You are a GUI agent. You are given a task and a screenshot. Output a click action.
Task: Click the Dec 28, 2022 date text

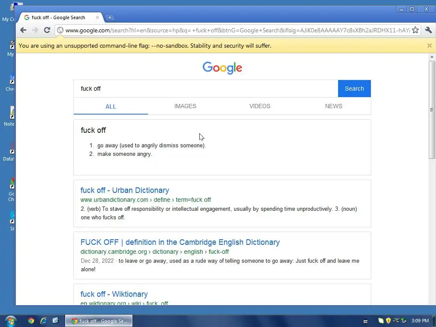point(98,261)
